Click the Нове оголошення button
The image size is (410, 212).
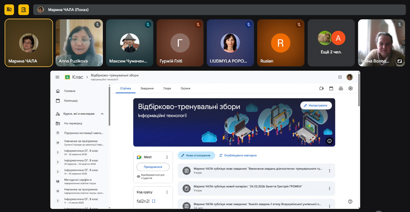click(x=196, y=156)
